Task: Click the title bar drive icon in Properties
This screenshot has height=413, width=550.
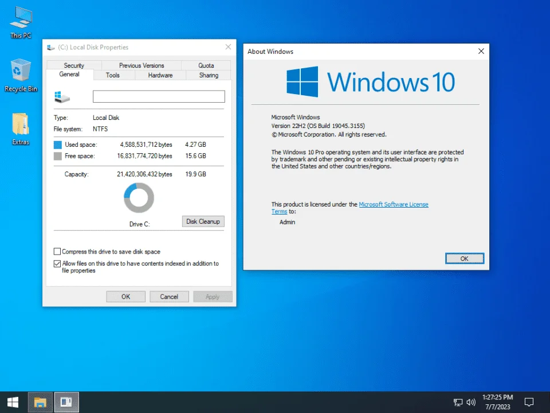Action: pyautogui.click(x=51, y=48)
